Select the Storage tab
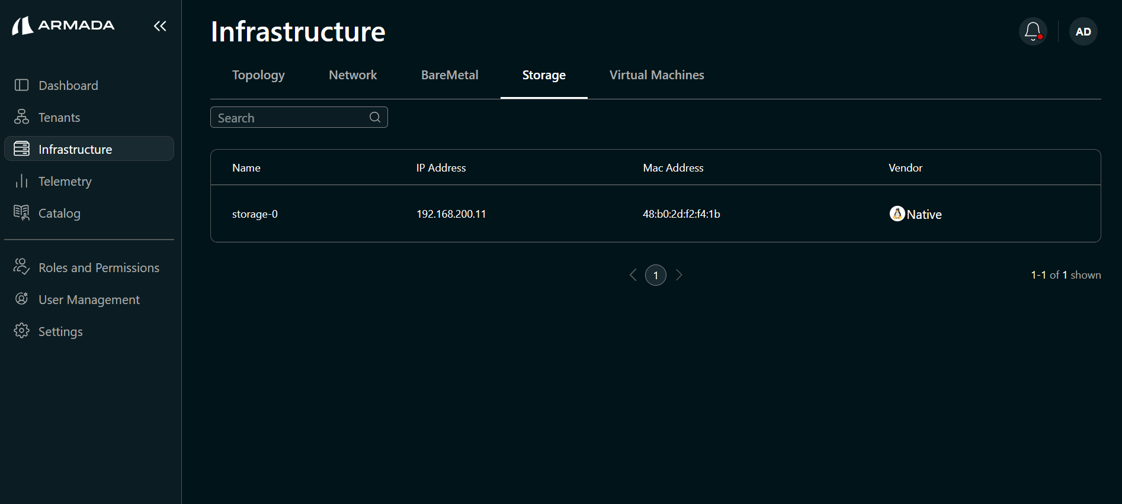 coord(544,75)
